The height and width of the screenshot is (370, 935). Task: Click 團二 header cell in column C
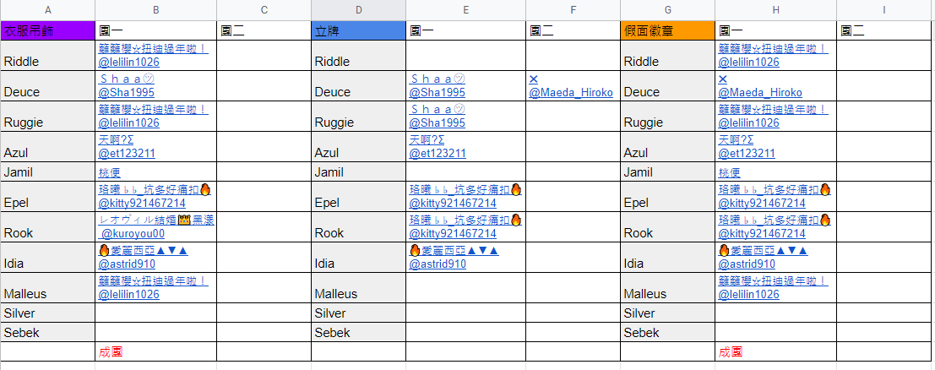click(264, 30)
